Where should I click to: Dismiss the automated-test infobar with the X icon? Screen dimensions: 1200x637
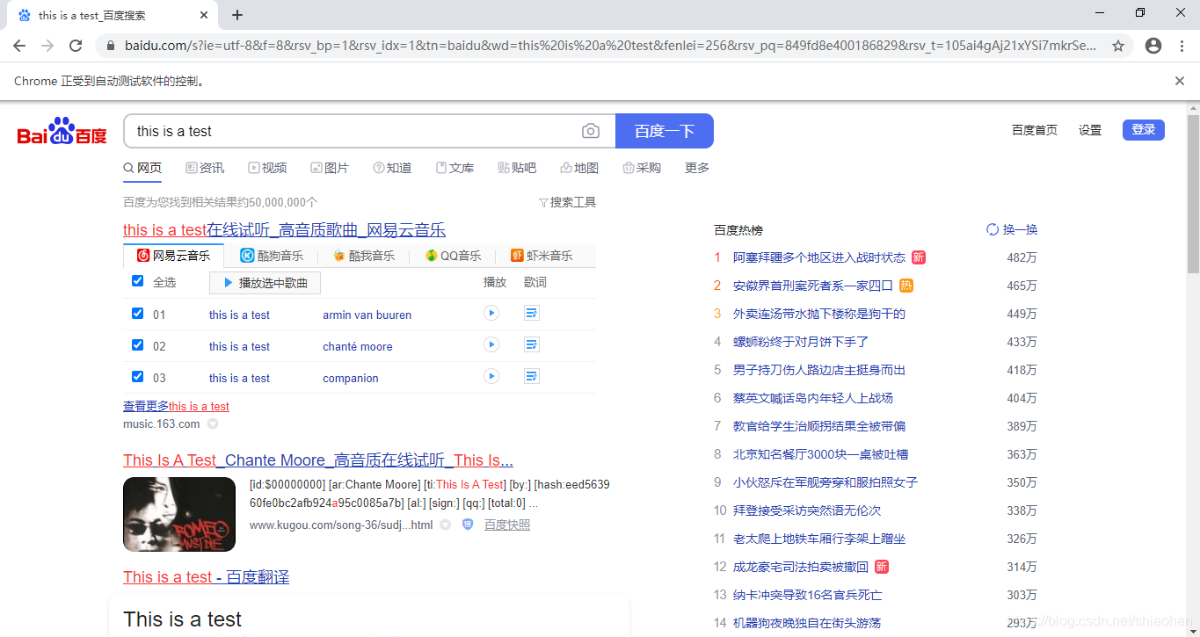point(1180,81)
